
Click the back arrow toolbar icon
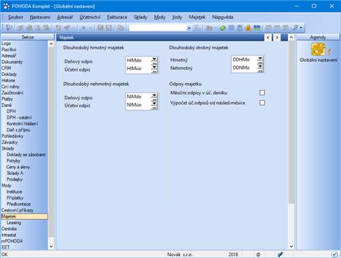coord(84,28)
